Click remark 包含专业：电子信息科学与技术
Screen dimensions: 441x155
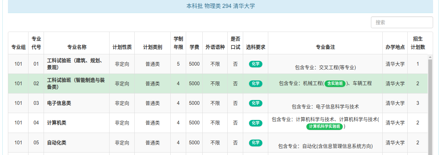click(325, 107)
